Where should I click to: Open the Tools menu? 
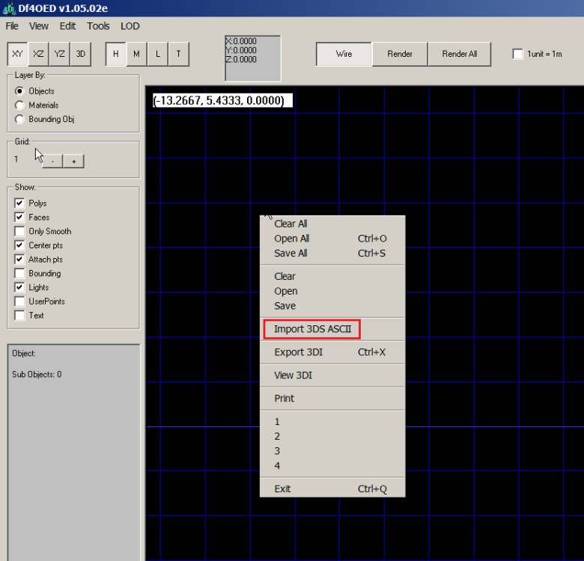pos(98,26)
